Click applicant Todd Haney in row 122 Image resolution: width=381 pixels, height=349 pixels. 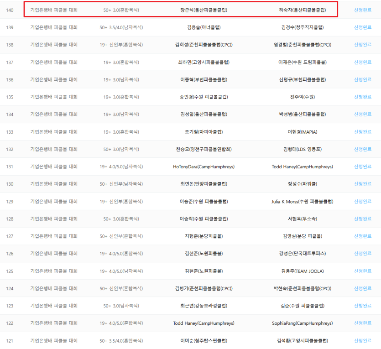point(204,323)
